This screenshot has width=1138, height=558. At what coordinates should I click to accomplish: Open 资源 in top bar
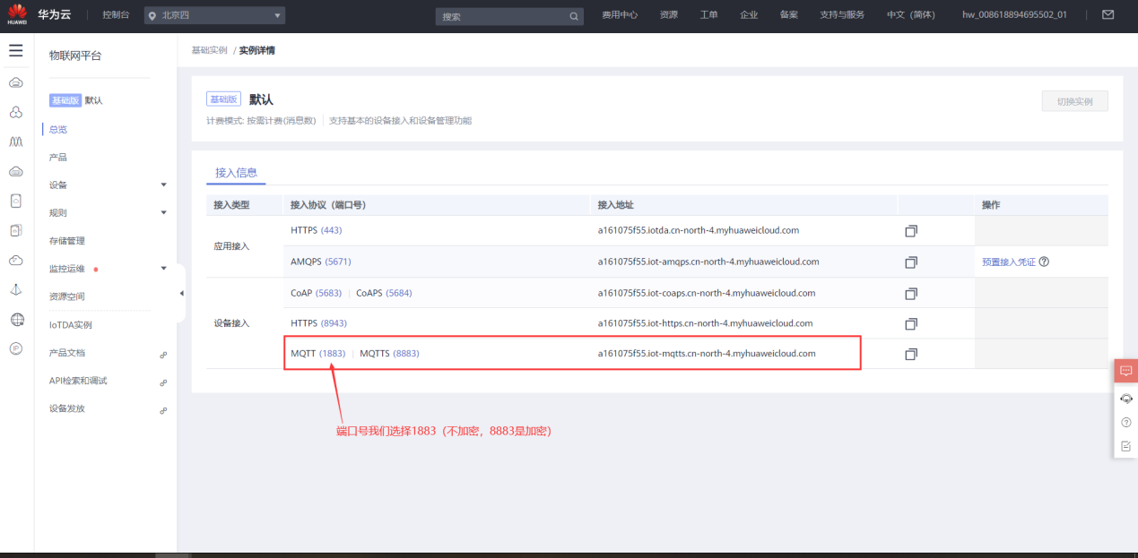click(x=668, y=15)
